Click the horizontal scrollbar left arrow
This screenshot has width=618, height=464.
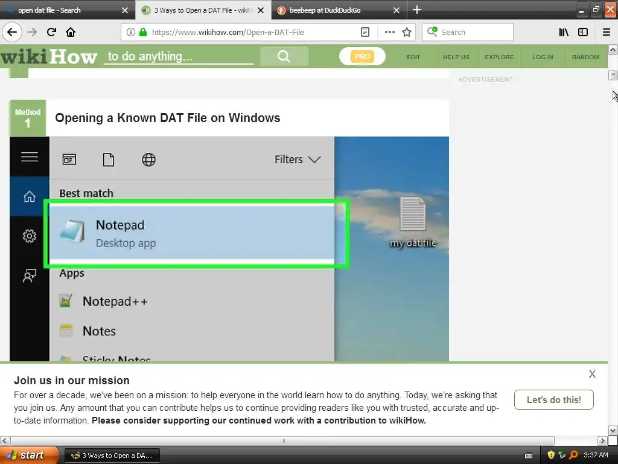[x=5, y=440]
